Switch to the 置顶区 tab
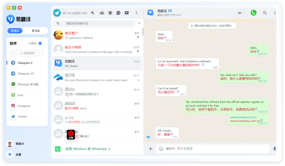Image resolution: width=285 pixels, height=166 pixels. 36,31
